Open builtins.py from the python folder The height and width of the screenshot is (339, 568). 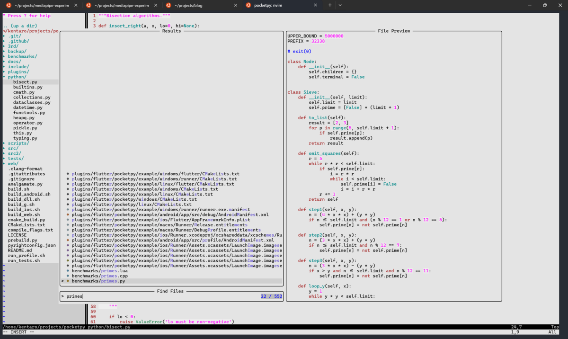click(x=28, y=87)
